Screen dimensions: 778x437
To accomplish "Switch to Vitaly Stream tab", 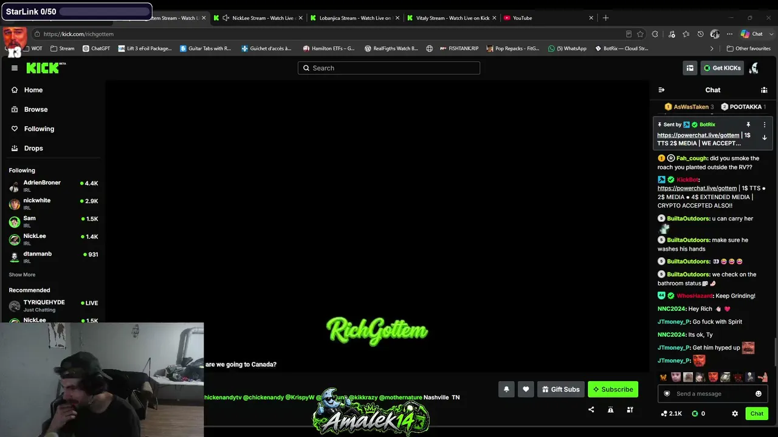I will tap(452, 18).
